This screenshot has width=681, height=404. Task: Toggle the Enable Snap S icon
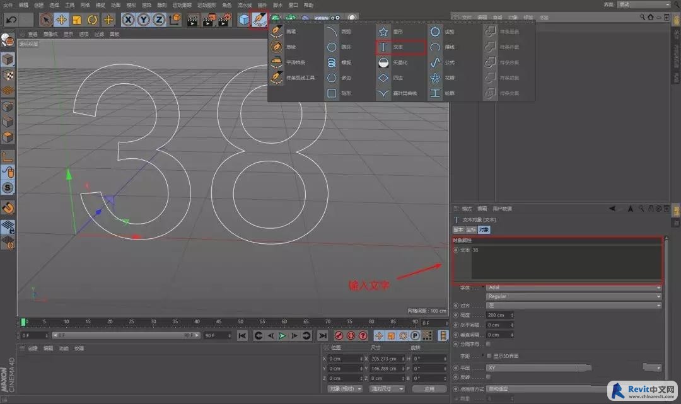(x=8, y=188)
